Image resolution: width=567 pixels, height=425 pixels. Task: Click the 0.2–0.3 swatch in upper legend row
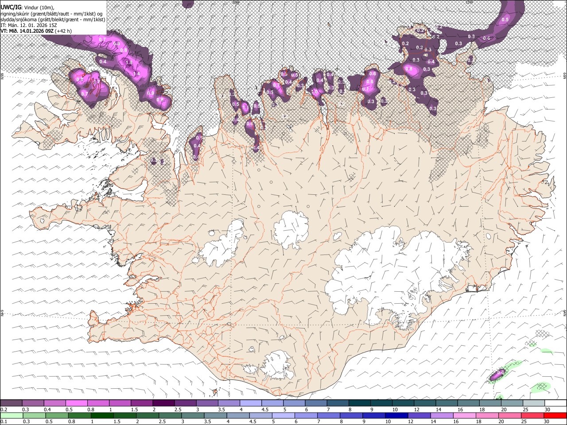coord(11,403)
